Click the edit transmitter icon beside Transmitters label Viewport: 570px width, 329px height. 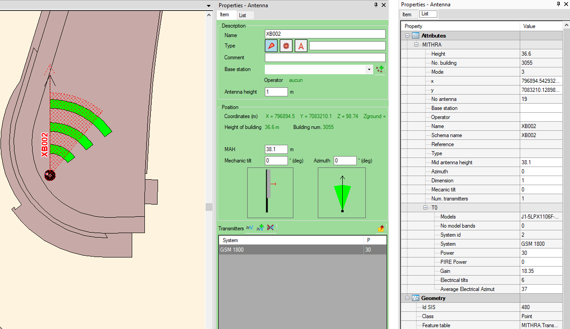coord(249,228)
